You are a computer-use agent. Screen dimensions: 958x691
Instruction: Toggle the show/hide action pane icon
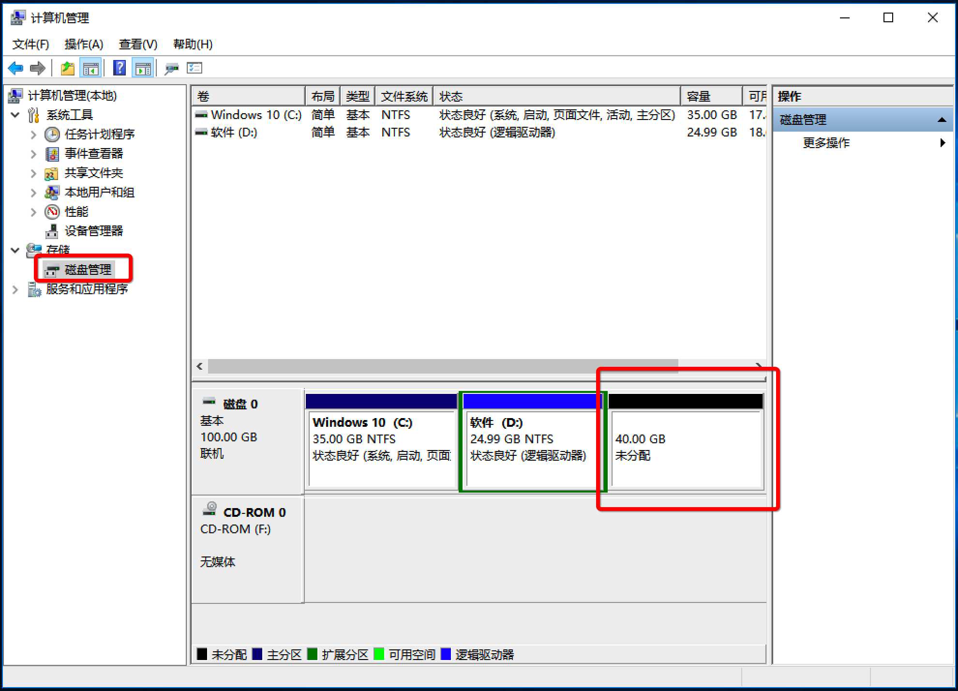pyautogui.click(x=143, y=68)
